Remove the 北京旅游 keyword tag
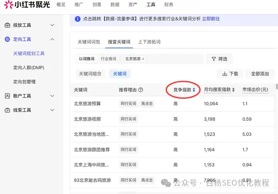Screen dimensions: 278x194 pos(143,59)
